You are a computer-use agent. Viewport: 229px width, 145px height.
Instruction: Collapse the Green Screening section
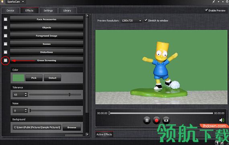[47, 60]
